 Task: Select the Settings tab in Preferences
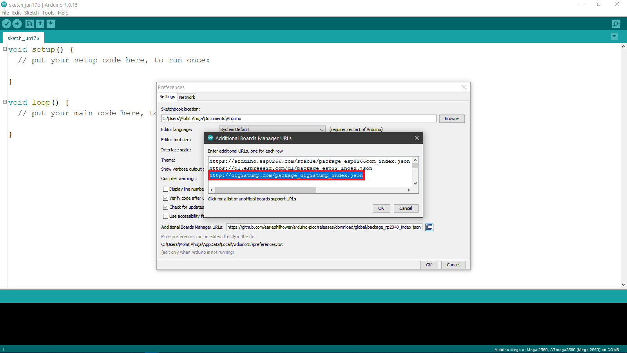[167, 97]
